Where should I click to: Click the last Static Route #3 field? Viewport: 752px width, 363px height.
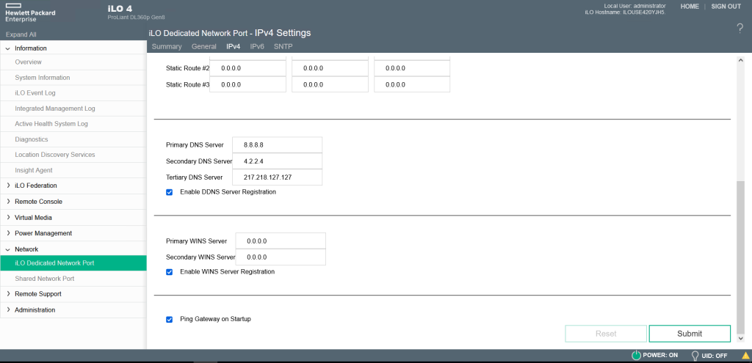(412, 84)
